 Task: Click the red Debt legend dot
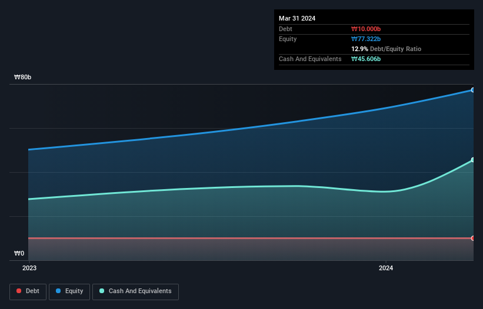pos(19,291)
